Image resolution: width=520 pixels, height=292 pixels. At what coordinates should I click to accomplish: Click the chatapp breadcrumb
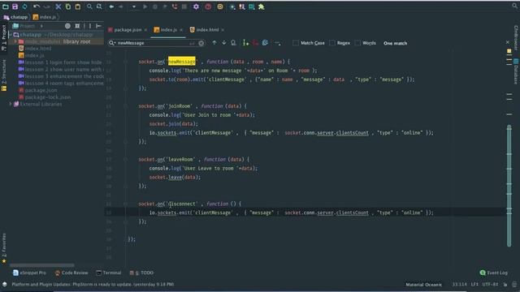click(x=15, y=17)
